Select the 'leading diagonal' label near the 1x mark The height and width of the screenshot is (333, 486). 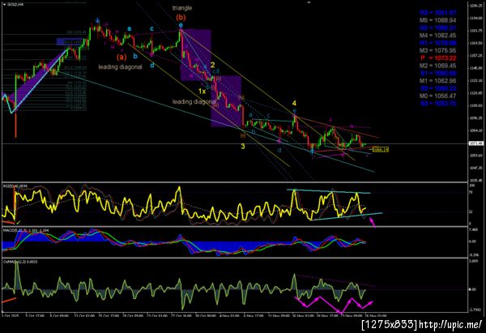click(x=194, y=102)
